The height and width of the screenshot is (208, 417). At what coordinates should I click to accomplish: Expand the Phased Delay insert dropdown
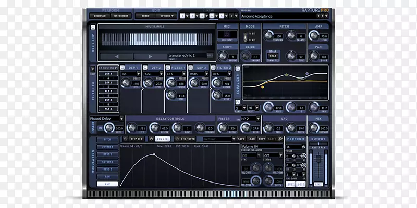coord(121,119)
